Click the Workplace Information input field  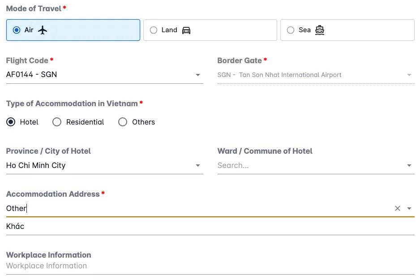[210, 266]
